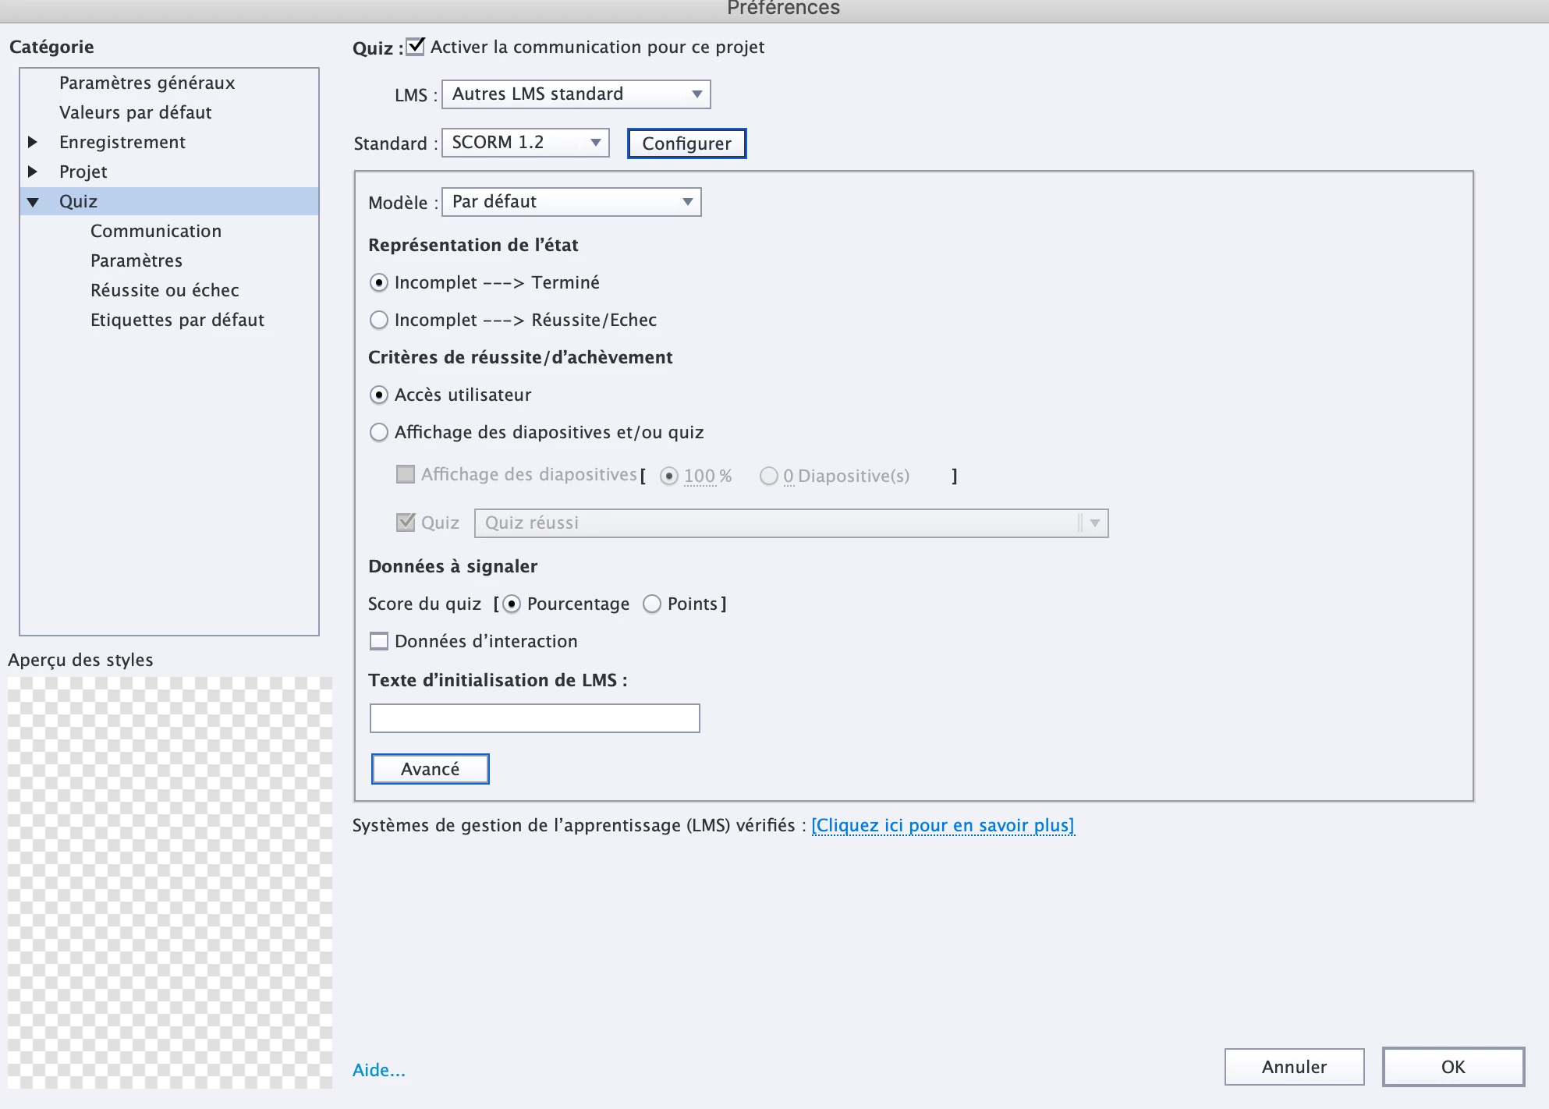Open the Modèle dropdown
The height and width of the screenshot is (1109, 1549).
point(571,202)
